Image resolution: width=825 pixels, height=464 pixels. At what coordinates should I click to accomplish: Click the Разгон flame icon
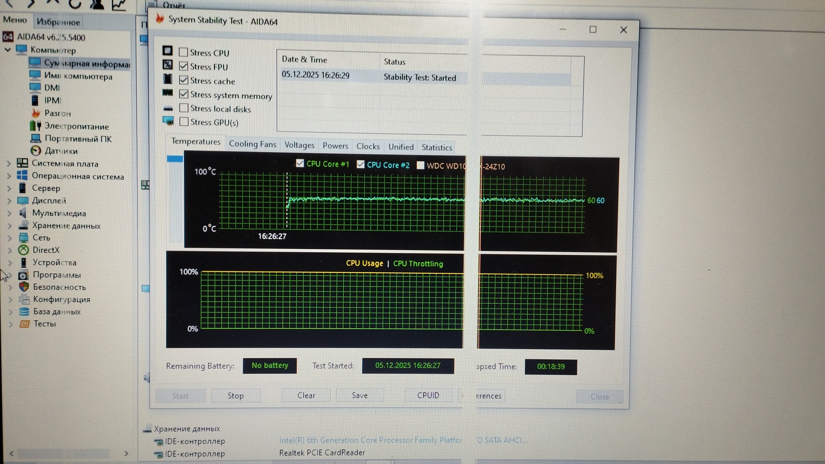pyautogui.click(x=36, y=113)
